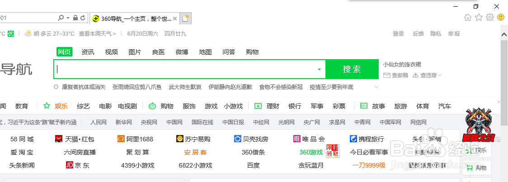Open the 人民网 news link
This screenshot has width=508, height=182.
[x=99, y=122]
